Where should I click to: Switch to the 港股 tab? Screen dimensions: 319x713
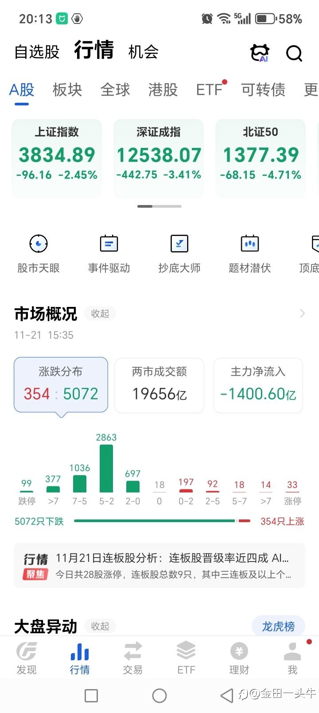(163, 90)
